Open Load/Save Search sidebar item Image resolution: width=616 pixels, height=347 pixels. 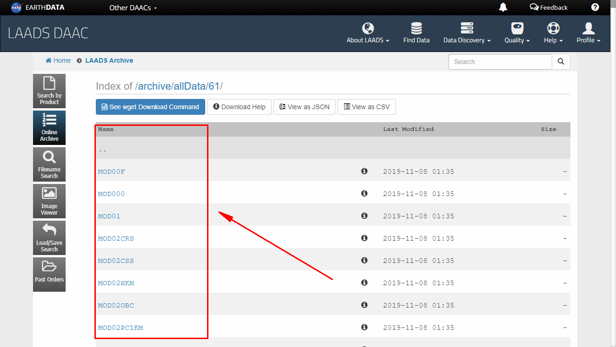(49, 238)
